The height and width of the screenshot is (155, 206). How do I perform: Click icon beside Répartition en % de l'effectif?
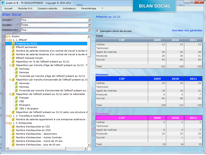click(13, 62)
